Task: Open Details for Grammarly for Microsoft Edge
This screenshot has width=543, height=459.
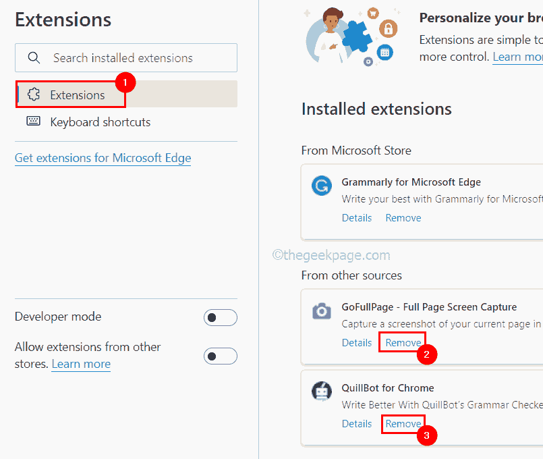Action: pos(356,217)
